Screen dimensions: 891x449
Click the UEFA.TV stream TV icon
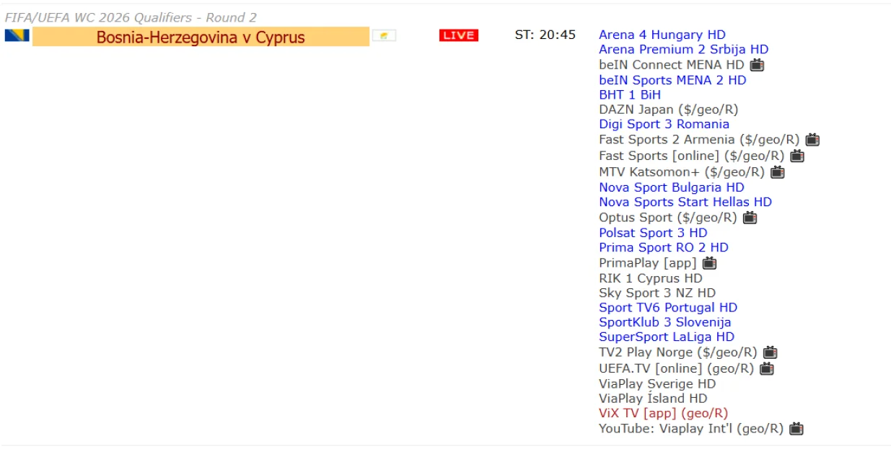point(768,368)
